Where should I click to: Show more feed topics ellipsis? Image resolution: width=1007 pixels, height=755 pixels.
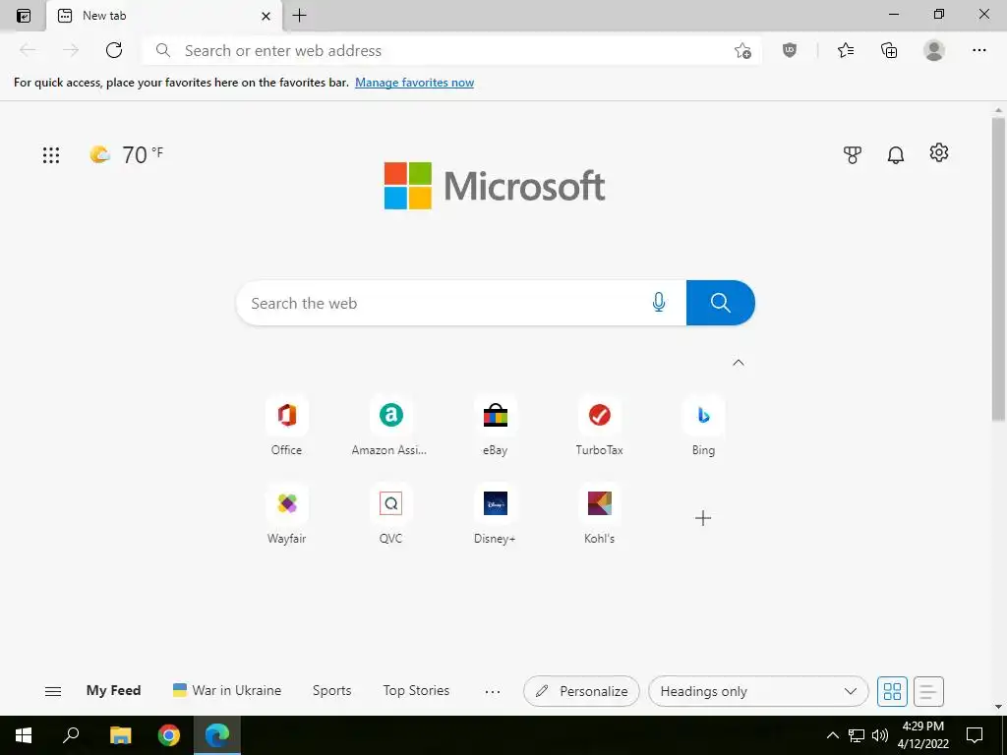pos(493,692)
